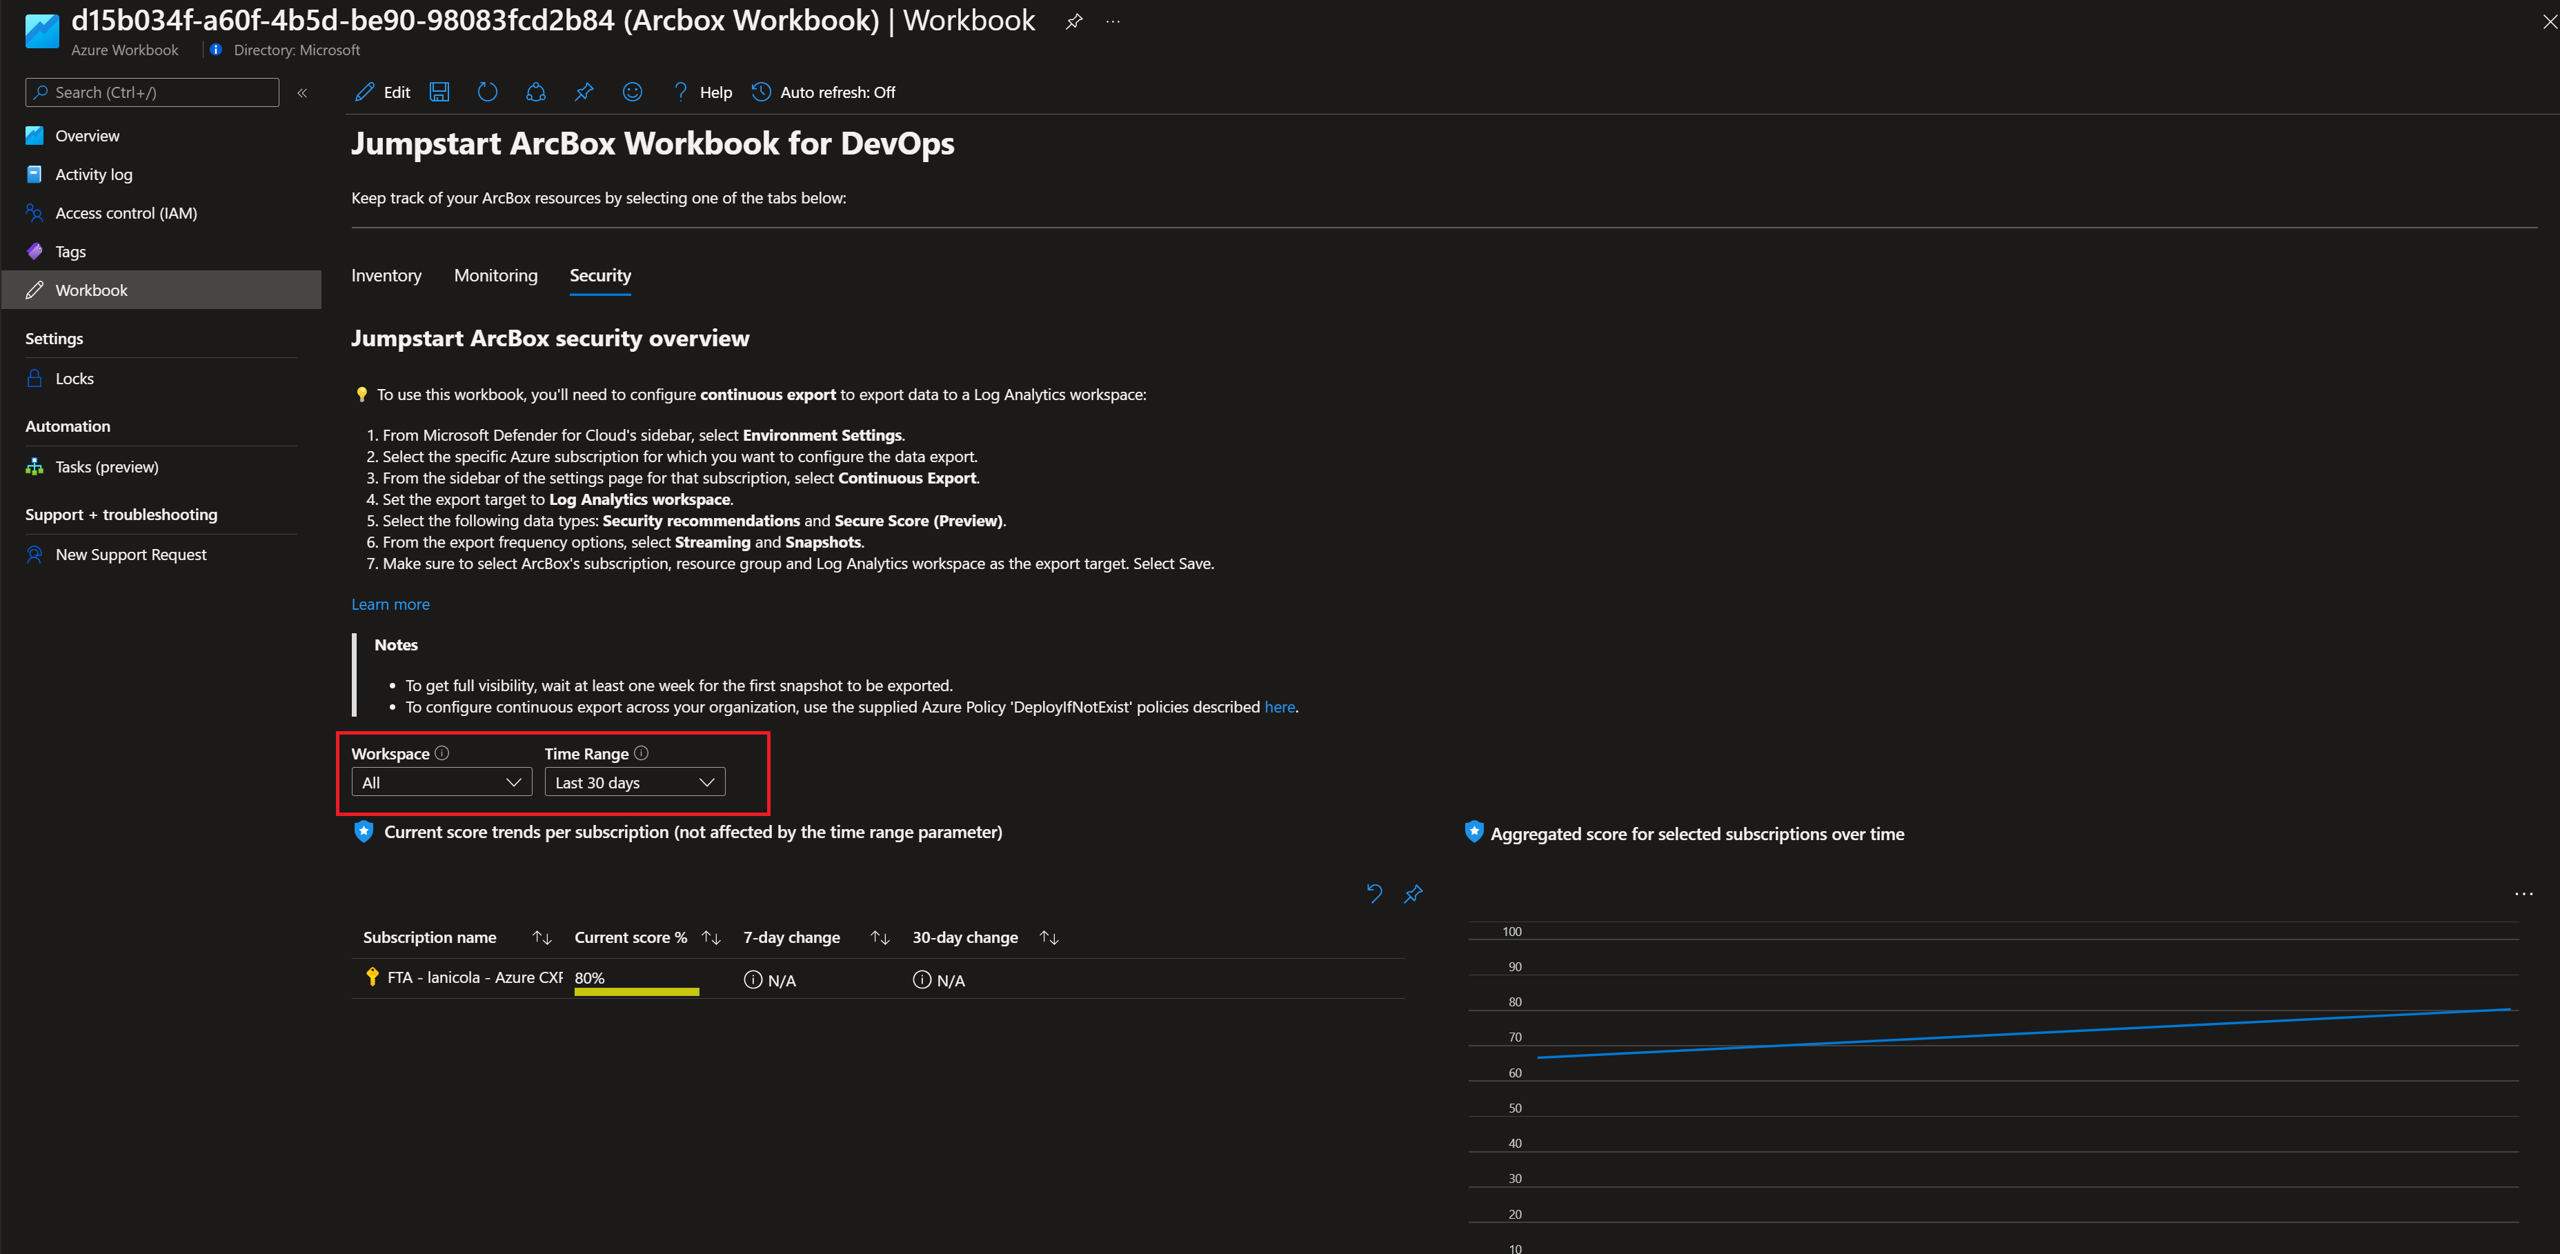Follow the Learn more link
Image resolution: width=2560 pixels, height=1254 pixels.
point(390,604)
